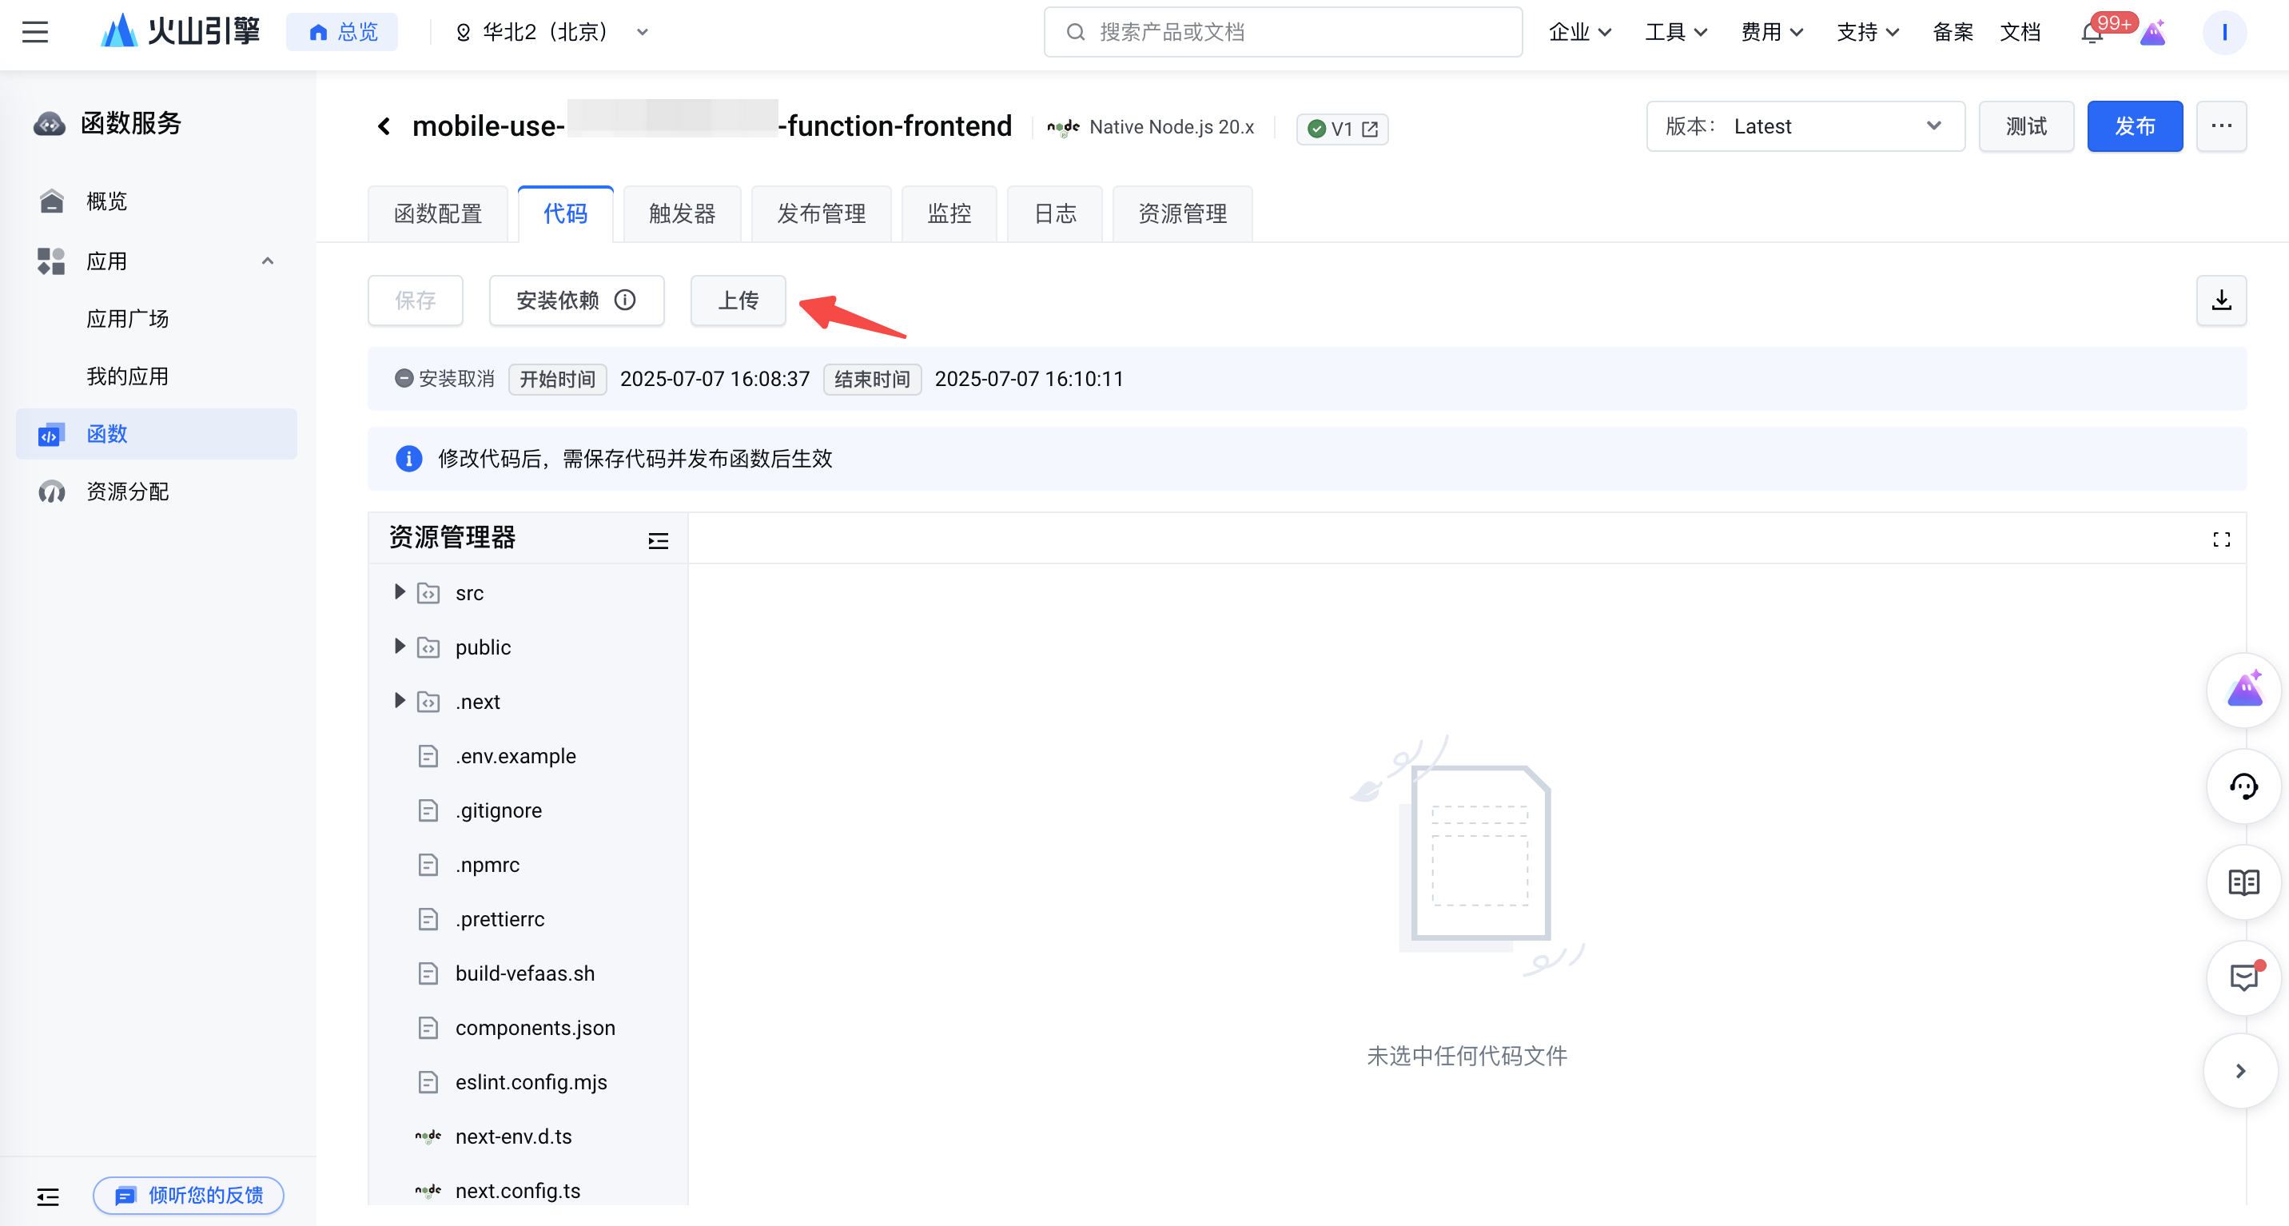This screenshot has width=2289, height=1226.
Task: Expand the .next folder
Action: tap(399, 701)
